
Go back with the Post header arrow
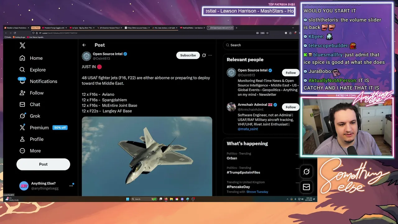[84, 45]
